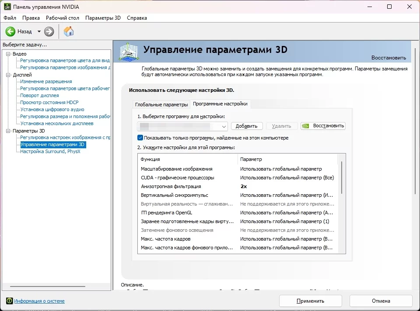
Task: Click the green Back arrow icon
Action: click(10, 31)
